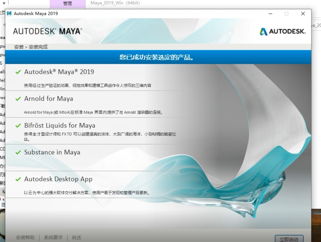Click the green checkmark beside Substance in Maya
Viewport: 321px width, 242px height.
tap(18, 153)
